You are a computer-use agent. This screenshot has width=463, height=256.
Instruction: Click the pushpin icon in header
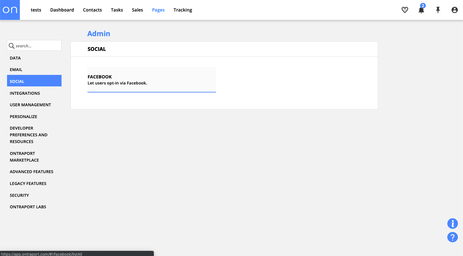pyautogui.click(x=438, y=10)
